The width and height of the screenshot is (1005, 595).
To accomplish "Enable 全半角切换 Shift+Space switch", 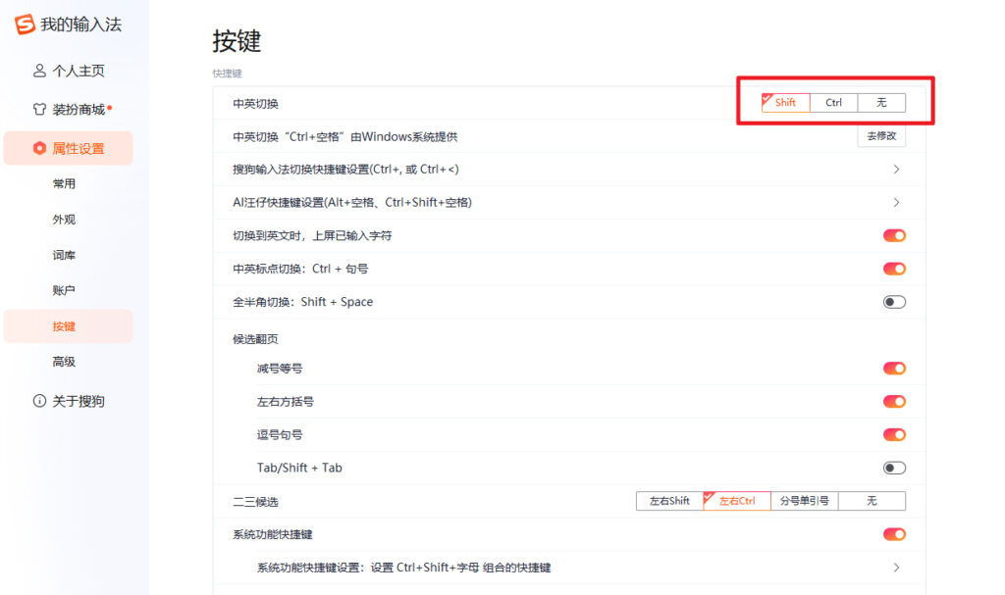I will pyautogui.click(x=894, y=302).
